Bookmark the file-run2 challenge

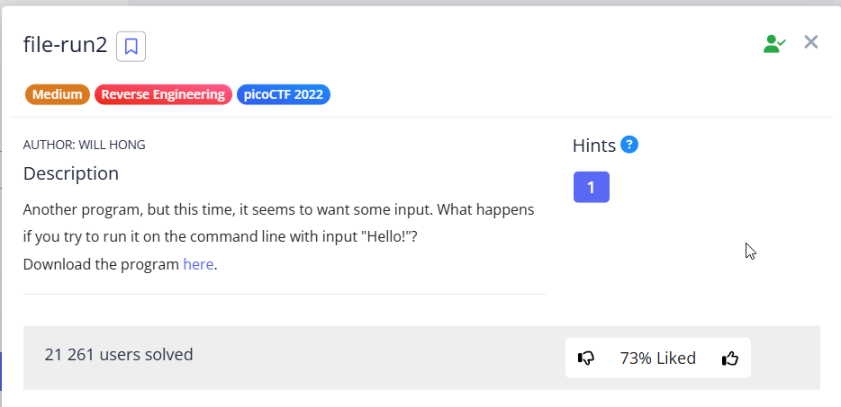131,46
